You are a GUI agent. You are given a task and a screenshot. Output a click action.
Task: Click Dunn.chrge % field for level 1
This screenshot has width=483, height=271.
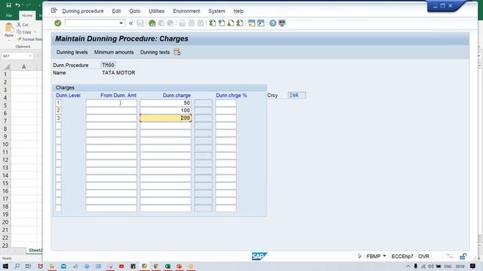226,103
